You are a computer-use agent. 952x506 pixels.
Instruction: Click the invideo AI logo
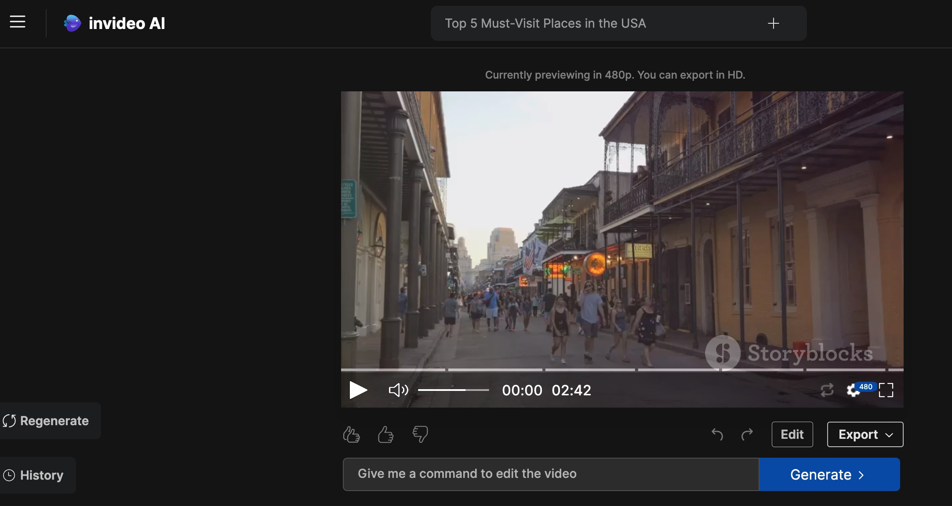114,23
